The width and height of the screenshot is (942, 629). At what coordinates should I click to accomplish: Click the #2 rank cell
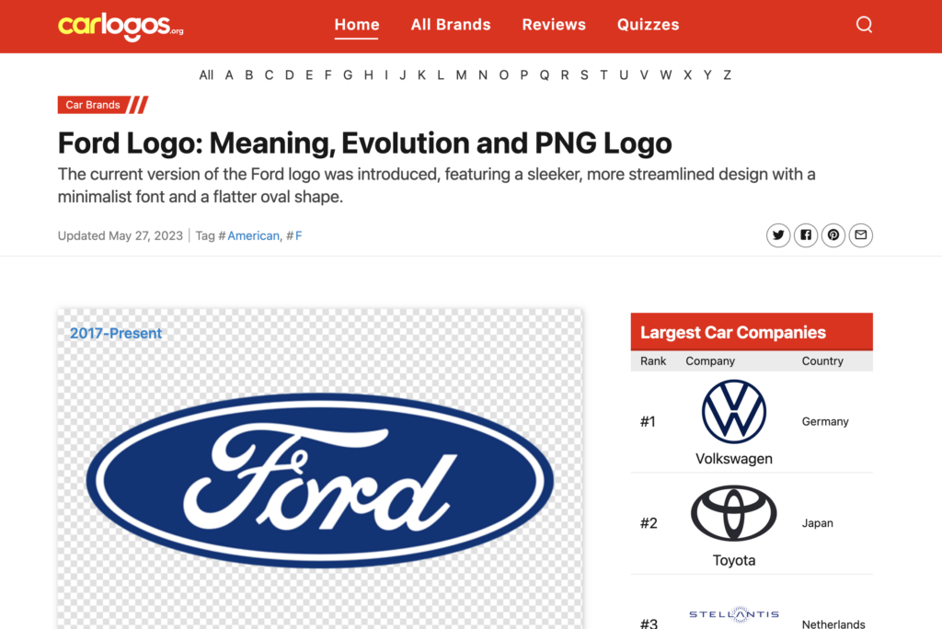[x=649, y=523]
